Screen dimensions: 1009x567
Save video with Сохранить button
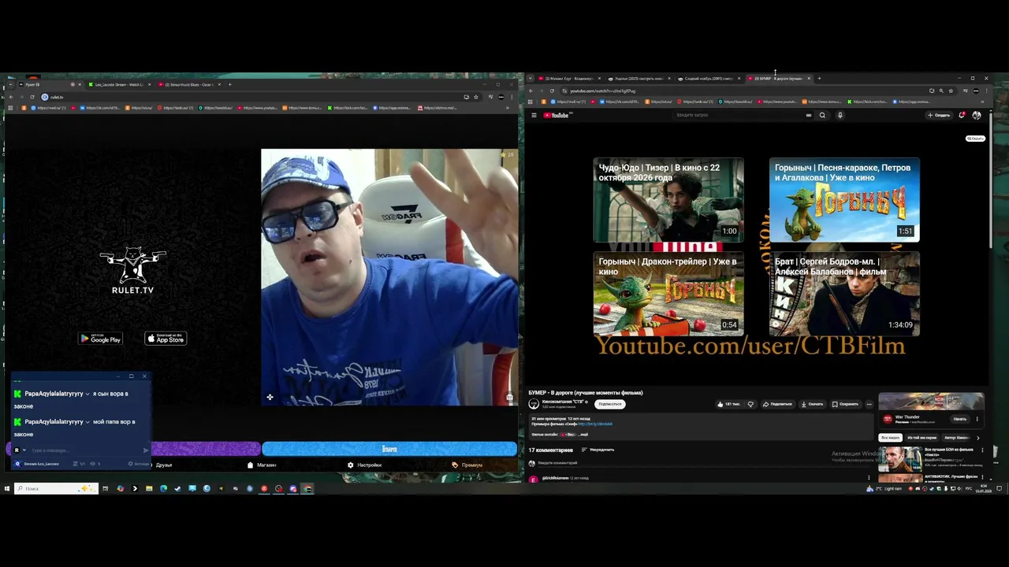click(x=845, y=404)
